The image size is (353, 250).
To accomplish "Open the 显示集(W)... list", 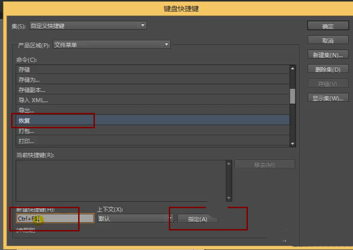I will coord(328,98).
